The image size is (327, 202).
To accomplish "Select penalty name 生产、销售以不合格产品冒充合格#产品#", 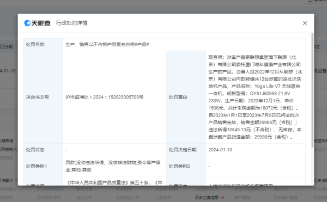I will [107, 44].
